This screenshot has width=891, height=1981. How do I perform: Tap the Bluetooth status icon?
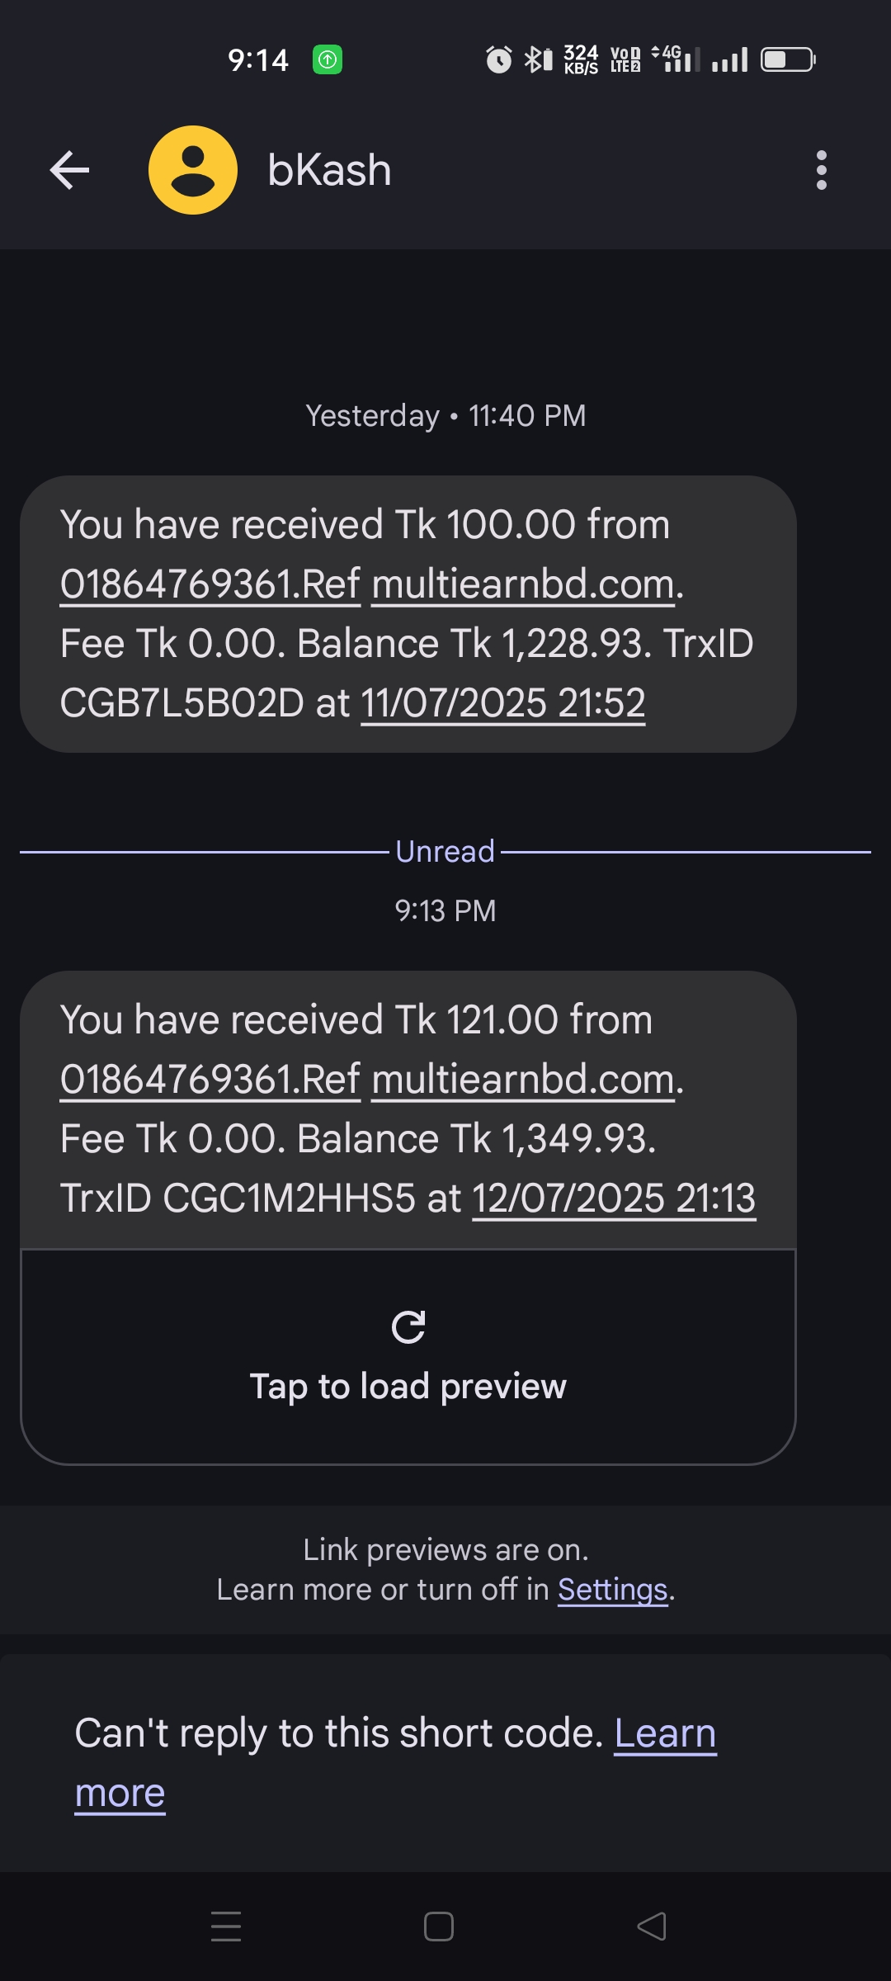tap(538, 59)
